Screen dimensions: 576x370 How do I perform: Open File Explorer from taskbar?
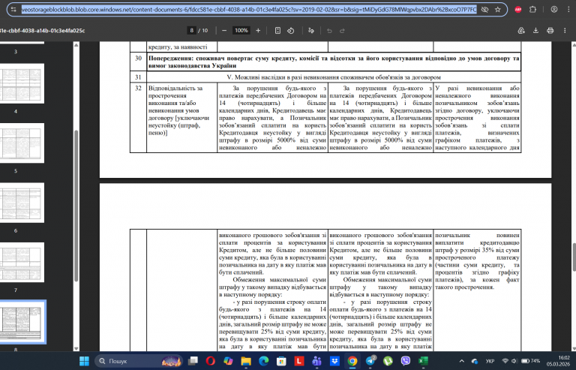coord(246,361)
